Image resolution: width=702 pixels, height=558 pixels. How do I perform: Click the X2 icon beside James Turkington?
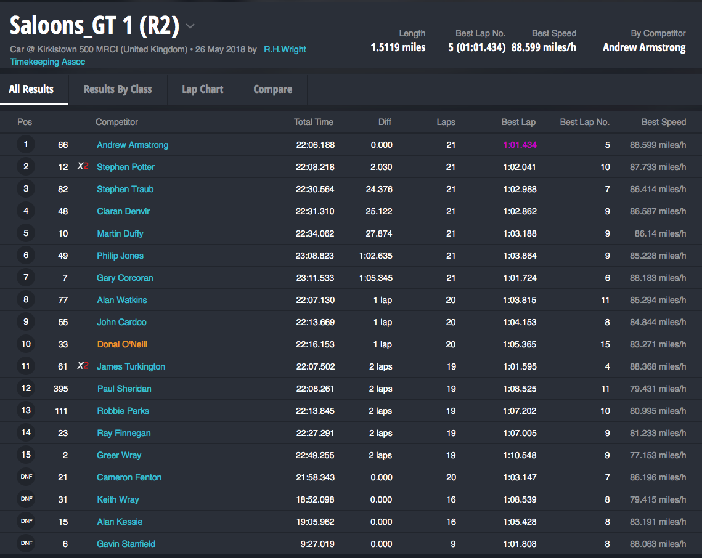tap(83, 366)
